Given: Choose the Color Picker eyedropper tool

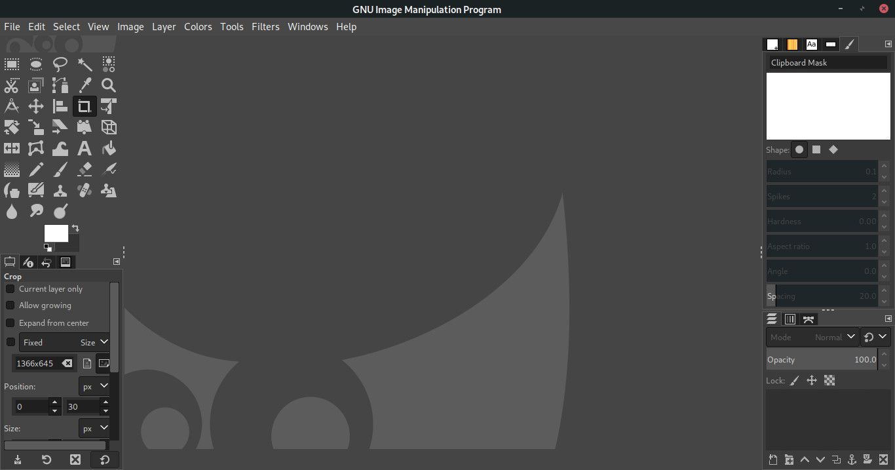Looking at the screenshot, I should click(x=85, y=85).
